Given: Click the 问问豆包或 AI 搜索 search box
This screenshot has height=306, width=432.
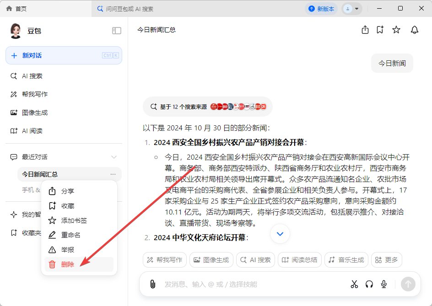Looking at the screenshot, I should pos(125,9).
